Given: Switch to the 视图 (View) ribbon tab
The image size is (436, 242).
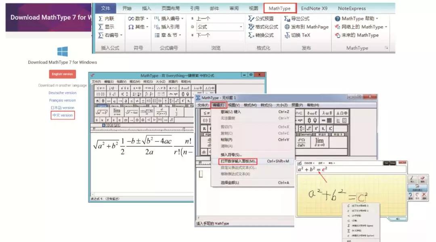Looking at the screenshot, I should 253,8.
